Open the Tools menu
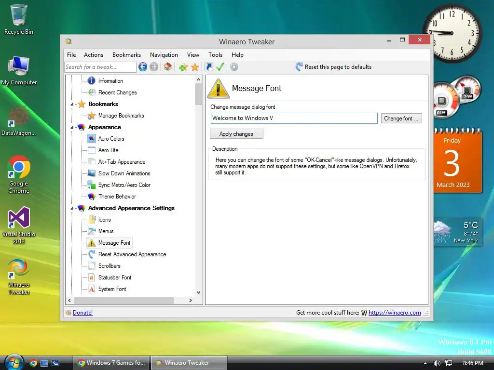Screen dimensions: 494x370 click(216, 55)
